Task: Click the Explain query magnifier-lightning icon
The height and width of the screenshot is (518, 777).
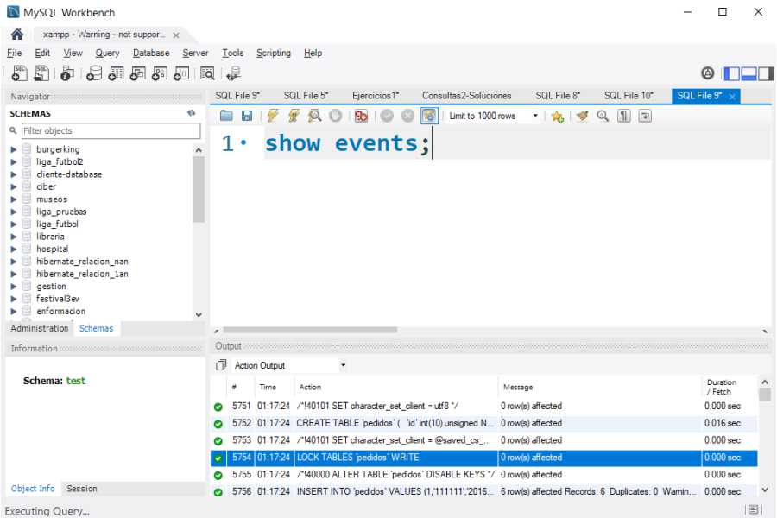Action: pos(314,116)
